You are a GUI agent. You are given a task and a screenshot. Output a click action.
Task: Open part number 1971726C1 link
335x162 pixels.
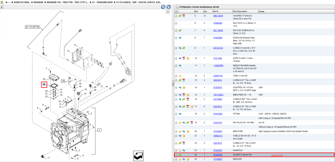tap(218, 95)
